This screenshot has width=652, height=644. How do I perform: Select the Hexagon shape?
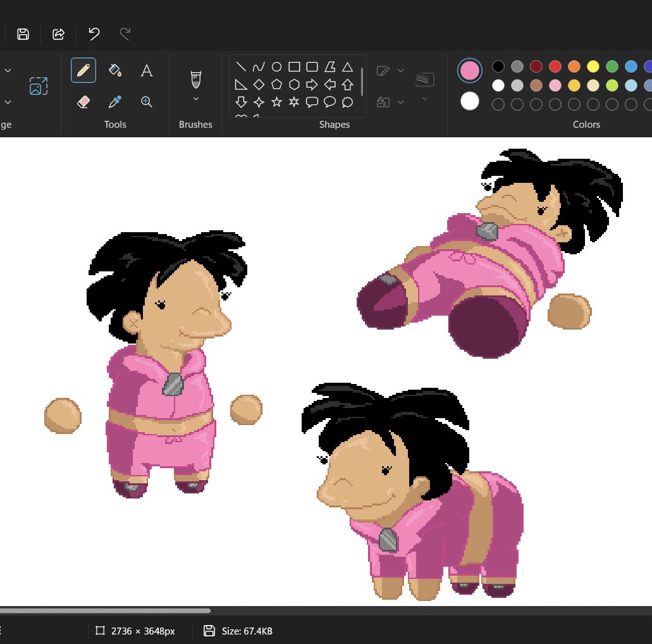click(x=295, y=84)
